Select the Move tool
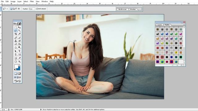The height and width of the screenshot is (111, 198). tap(19, 27)
